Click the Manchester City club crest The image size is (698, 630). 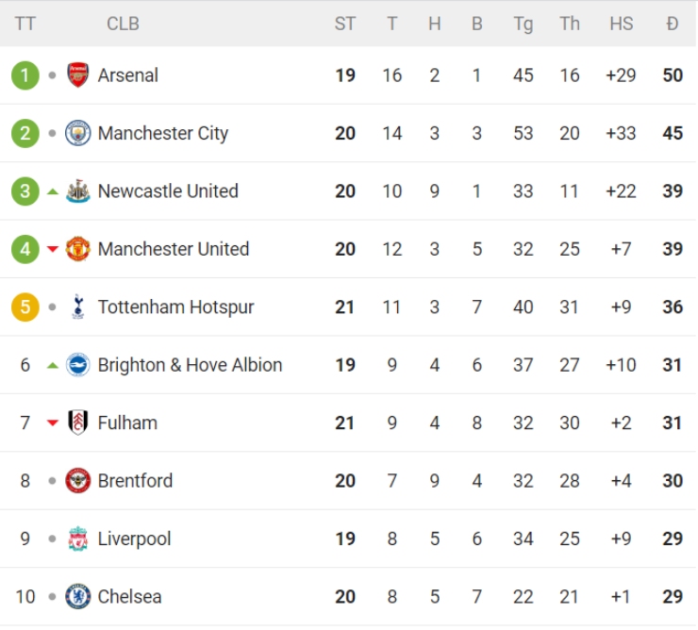point(78,133)
